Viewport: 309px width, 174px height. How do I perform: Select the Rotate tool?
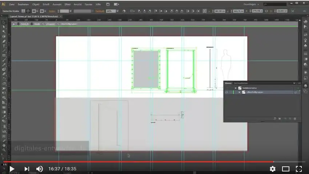pyautogui.click(x=4, y=79)
